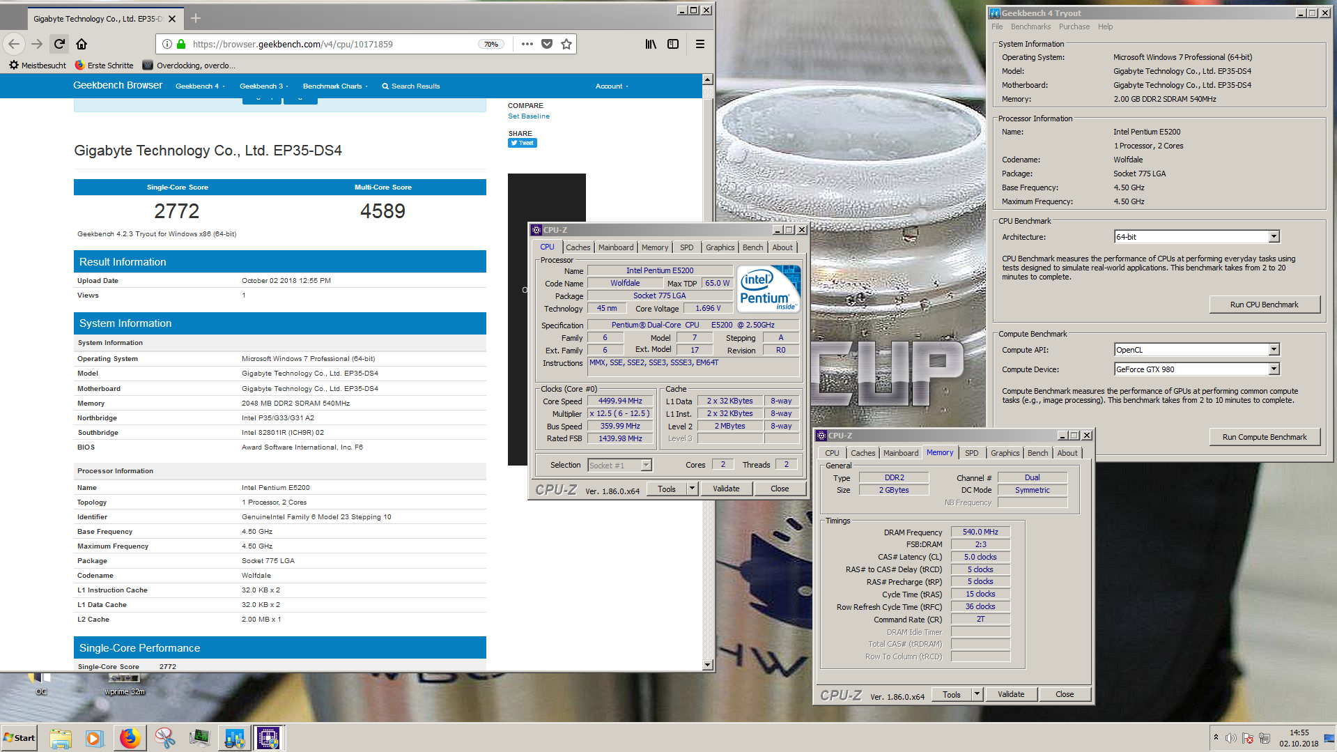The width and height of the screenshot is (1337, 752).
Task: Open Windows Explorer from taskbar
Action: (61, 738)
